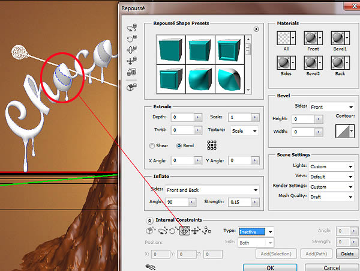Viewport: 360px width, 271px height.
Task: Select the 3D object scale tool icon
Action: tap(132, 72)
